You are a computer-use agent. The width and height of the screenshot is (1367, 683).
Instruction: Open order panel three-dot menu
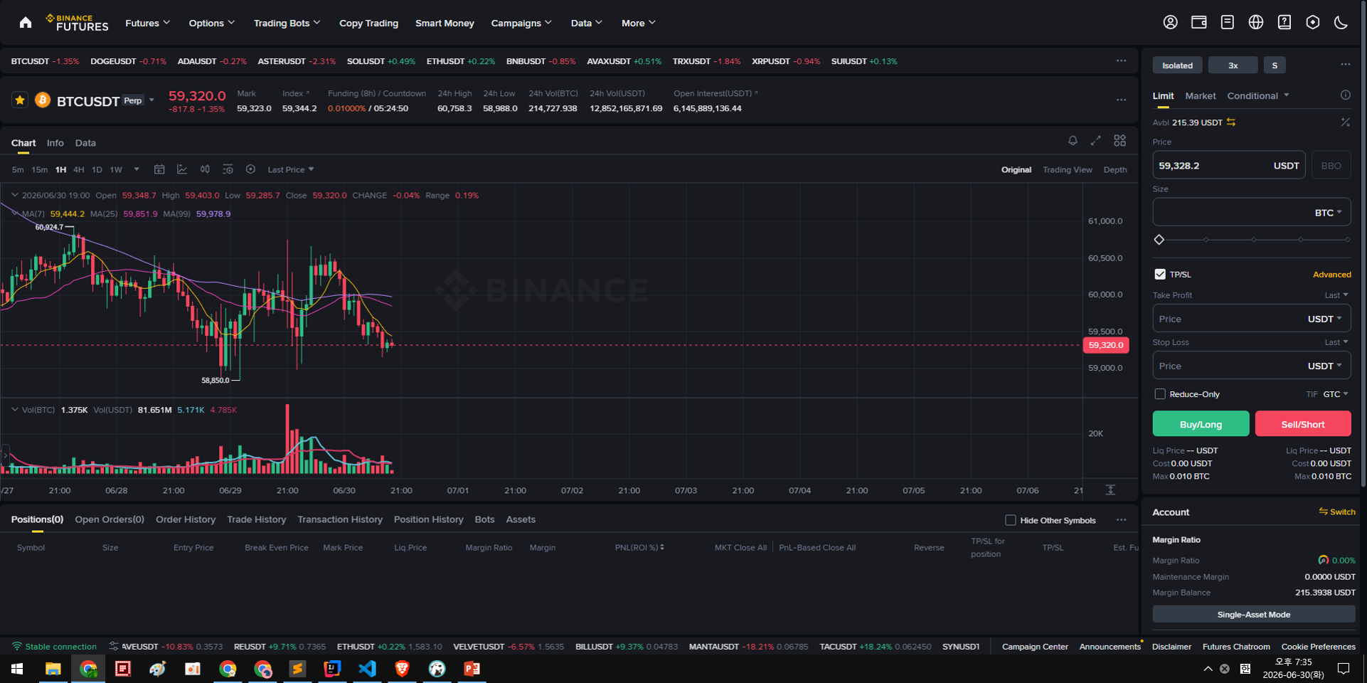pos(1345,65)
